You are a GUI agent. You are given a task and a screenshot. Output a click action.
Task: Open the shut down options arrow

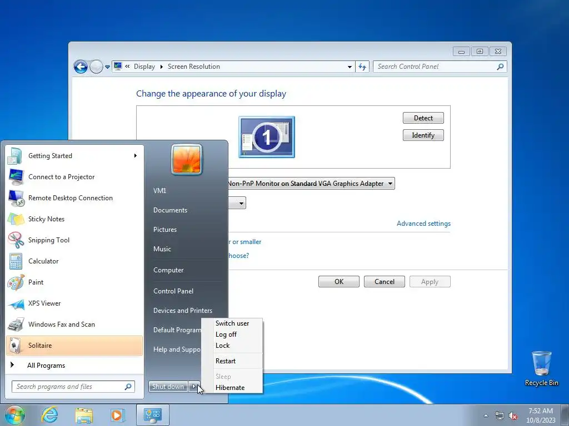pos(194,387)
